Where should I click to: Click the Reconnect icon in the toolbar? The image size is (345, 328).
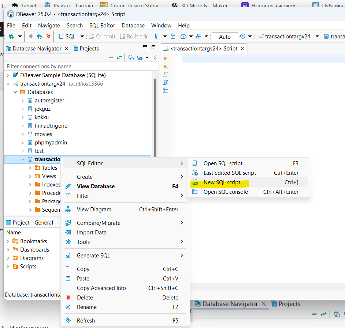[x=40, y=36]
